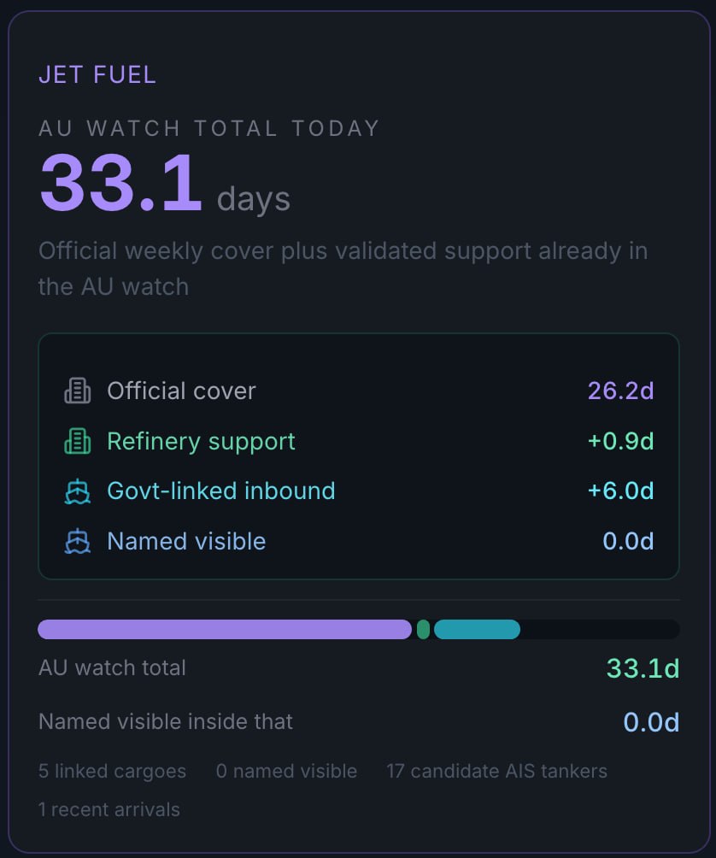Open the 5 linked cargoes stat
Viewport: 716px width, 858px height.
[x=112, y=771]
